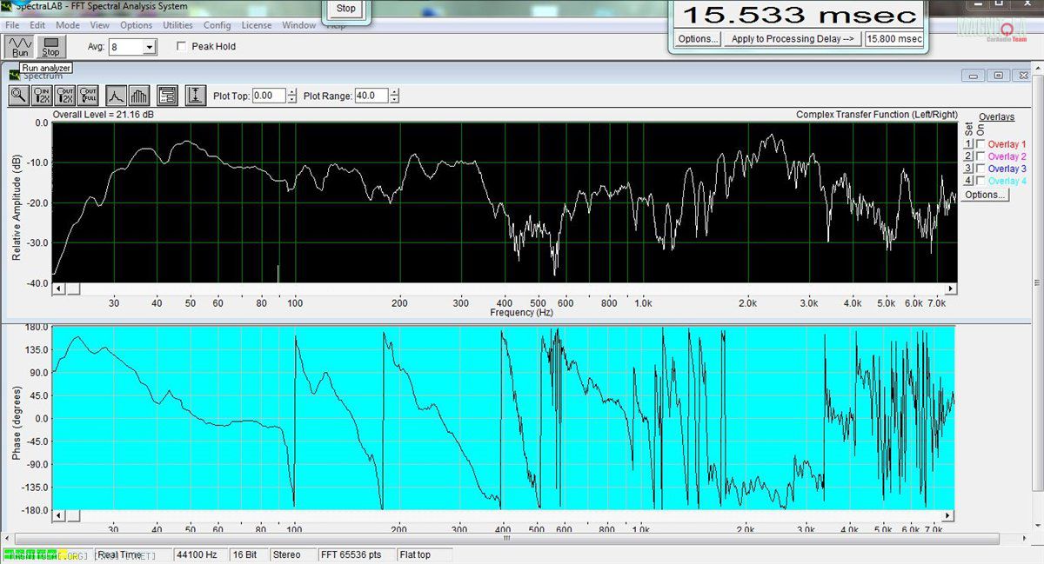The width and height of the screenshot is (1044, 564).
Task: Click the 16 Bit status bar entry
Action: pyautogui.click(x=248, y=554)
